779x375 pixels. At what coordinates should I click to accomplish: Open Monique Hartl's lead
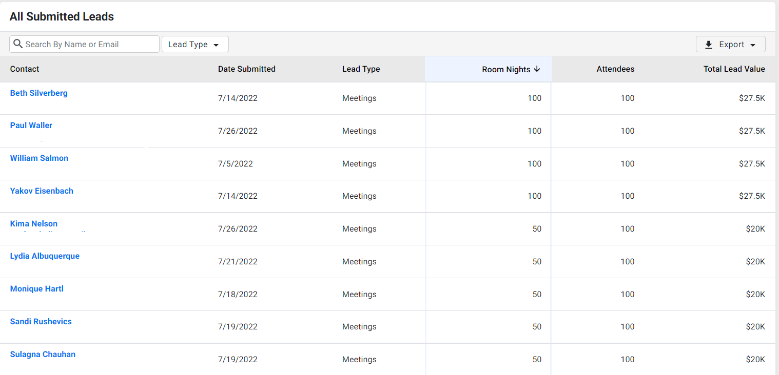(x=37, y=289)
